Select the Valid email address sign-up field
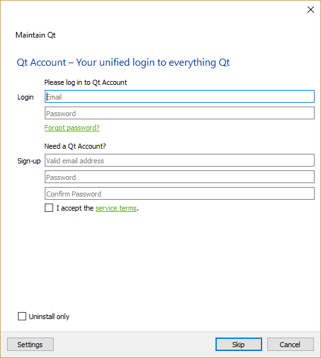 pos(180,160)
